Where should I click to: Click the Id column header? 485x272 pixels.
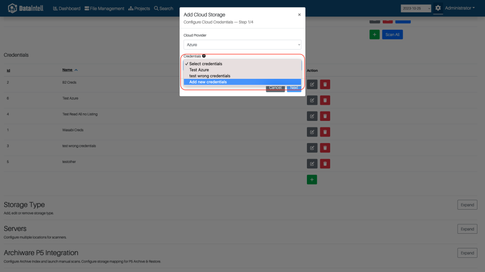(x=9, y=71)
